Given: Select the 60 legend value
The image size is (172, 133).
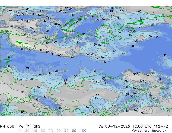Looking at the screenshot, I should point(43,131).
